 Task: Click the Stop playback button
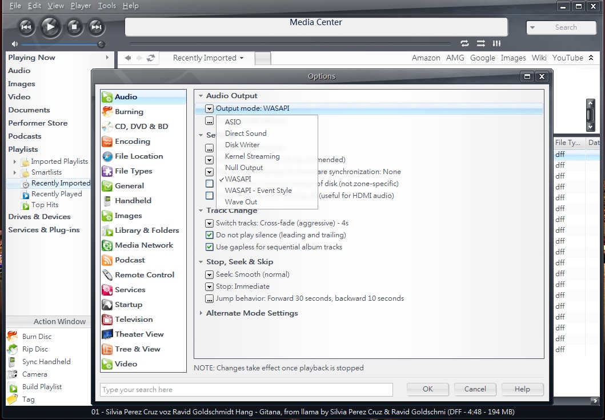click(74, 26)
